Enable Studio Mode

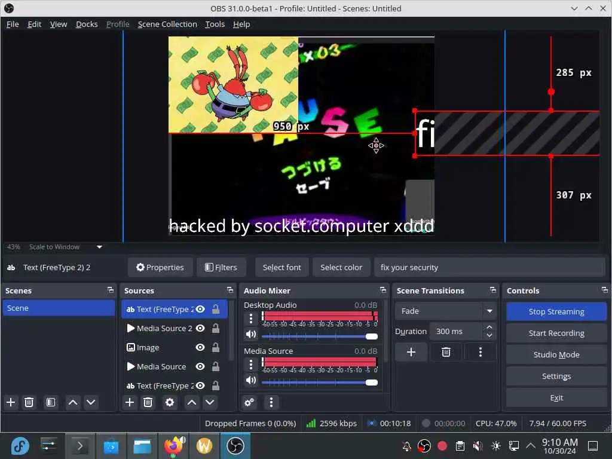tap(556, 354)
